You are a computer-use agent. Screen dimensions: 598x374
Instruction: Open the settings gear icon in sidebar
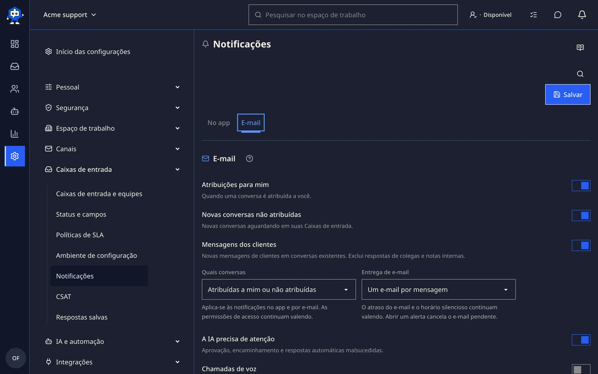(15, 156)
